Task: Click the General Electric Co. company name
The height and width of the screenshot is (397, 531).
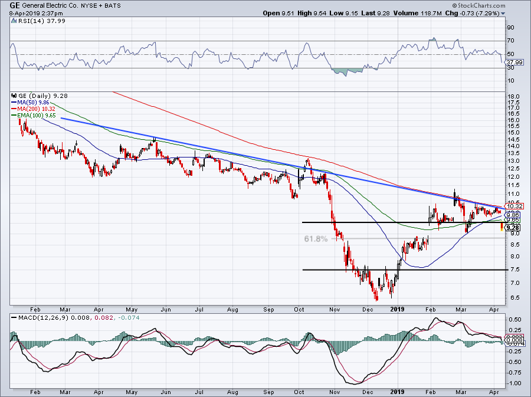Action: [x=50, y=6]
